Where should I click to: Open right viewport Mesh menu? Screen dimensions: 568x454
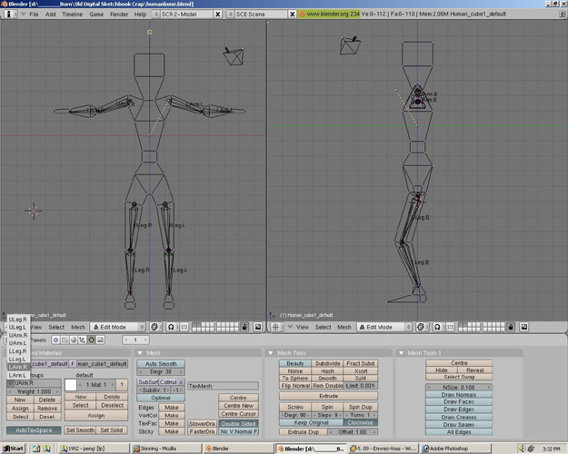[344, 327]
